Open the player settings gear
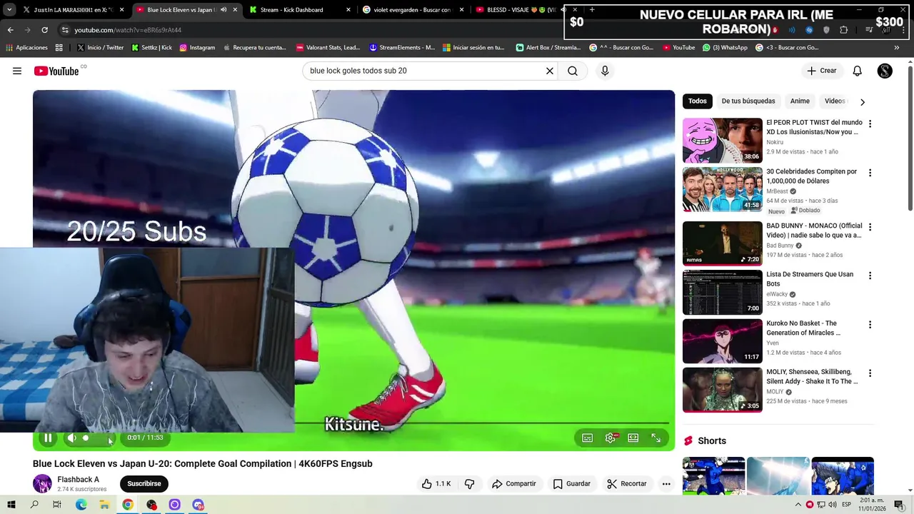This screenshot has width=914, height=514. (611, 438)
